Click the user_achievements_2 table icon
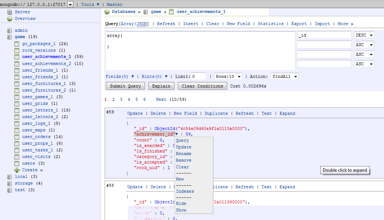Viewport: 384px width, 220px height. 17,64
